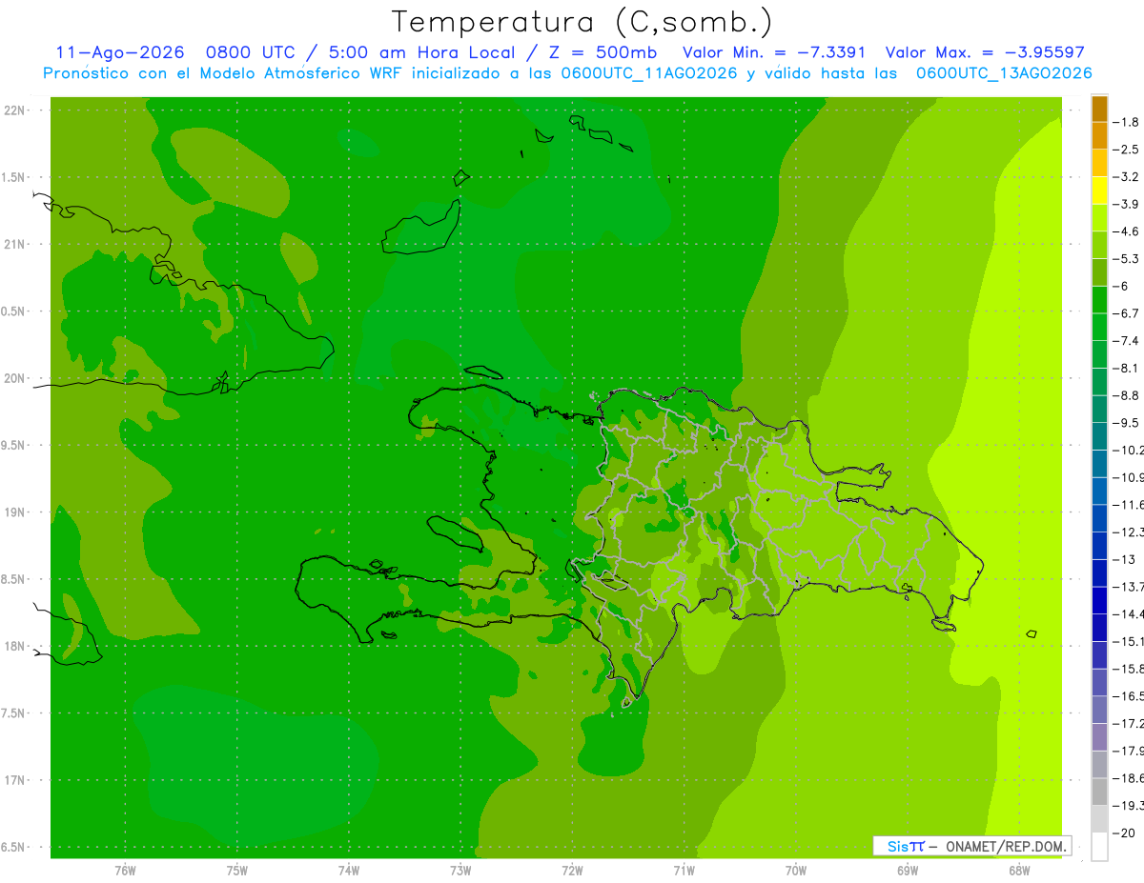Pick the dark blue swatch between -13.7 and -14.4
1144x883 pixels.
(1099, 600)
